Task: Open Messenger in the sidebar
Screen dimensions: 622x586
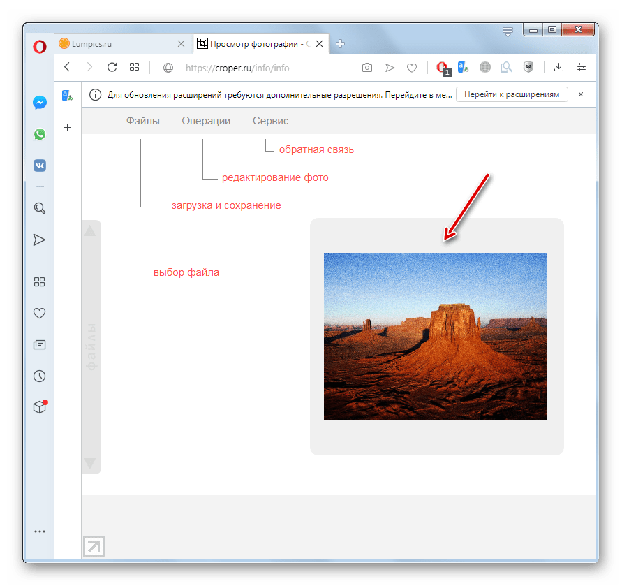Action: click(x=40, y=103)
